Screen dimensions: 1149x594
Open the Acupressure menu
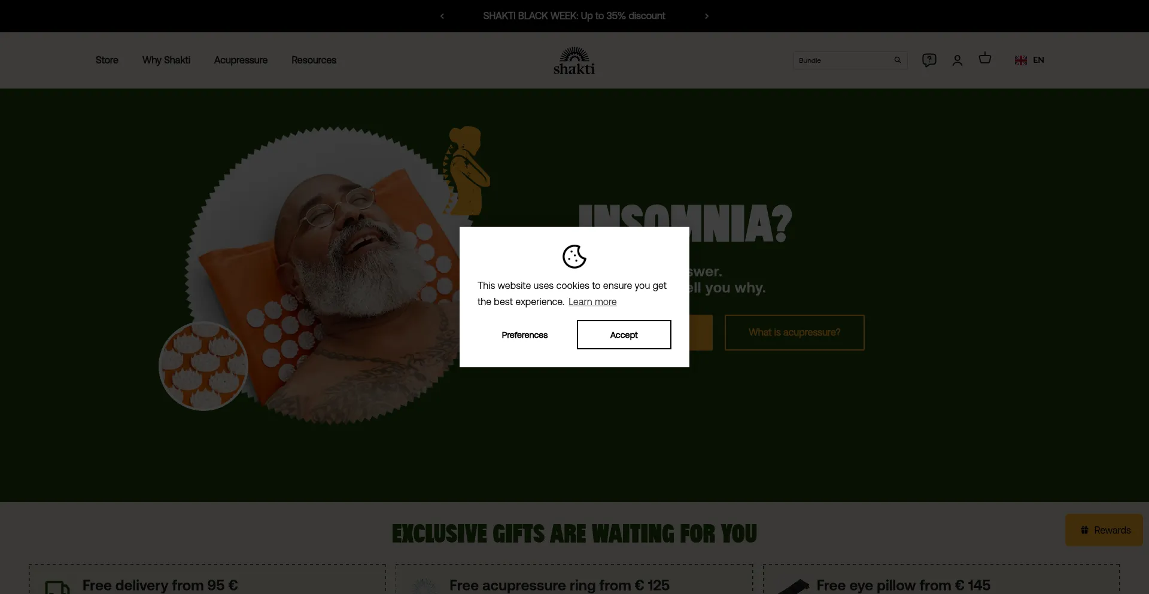pos(241,60)
